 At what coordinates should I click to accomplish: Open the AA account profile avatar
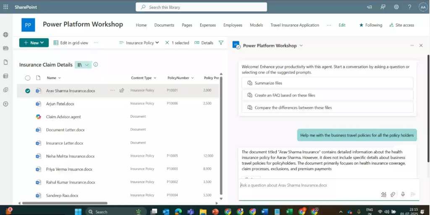423,7
